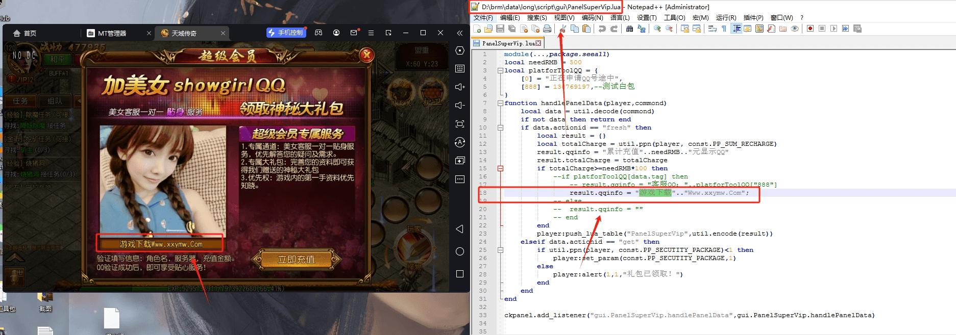
Task: Click the 立即充值 button
Action: click(x=297, y=260)
